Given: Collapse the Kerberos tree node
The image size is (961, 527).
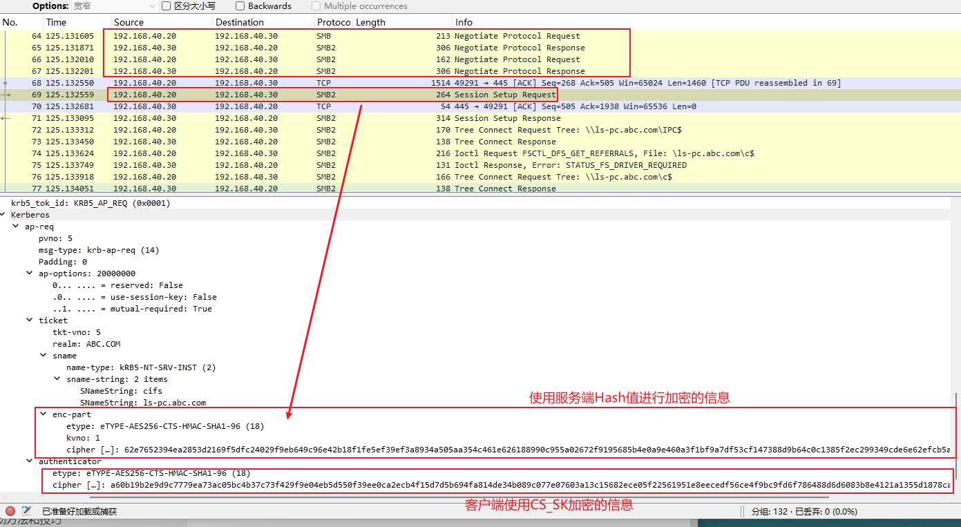Looking at the screenshot, I should [4, 215].
